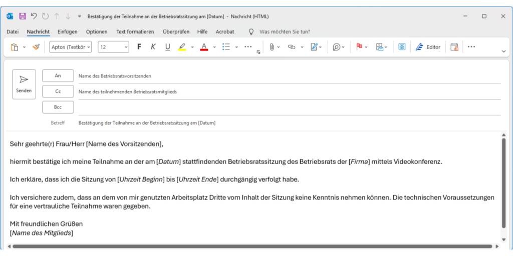Open the Editor tool
Image resolution: width=513 pixels, height=256 pixels.
428,47
